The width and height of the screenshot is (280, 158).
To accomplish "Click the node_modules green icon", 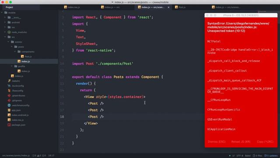I will pyautogui.click(x=9, y=32).
